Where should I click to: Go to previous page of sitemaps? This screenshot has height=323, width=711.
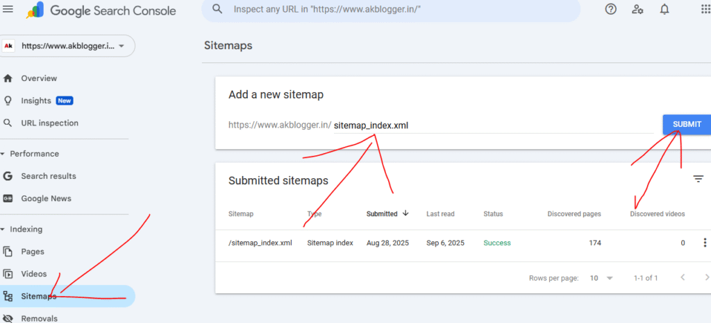coord(683,277)
